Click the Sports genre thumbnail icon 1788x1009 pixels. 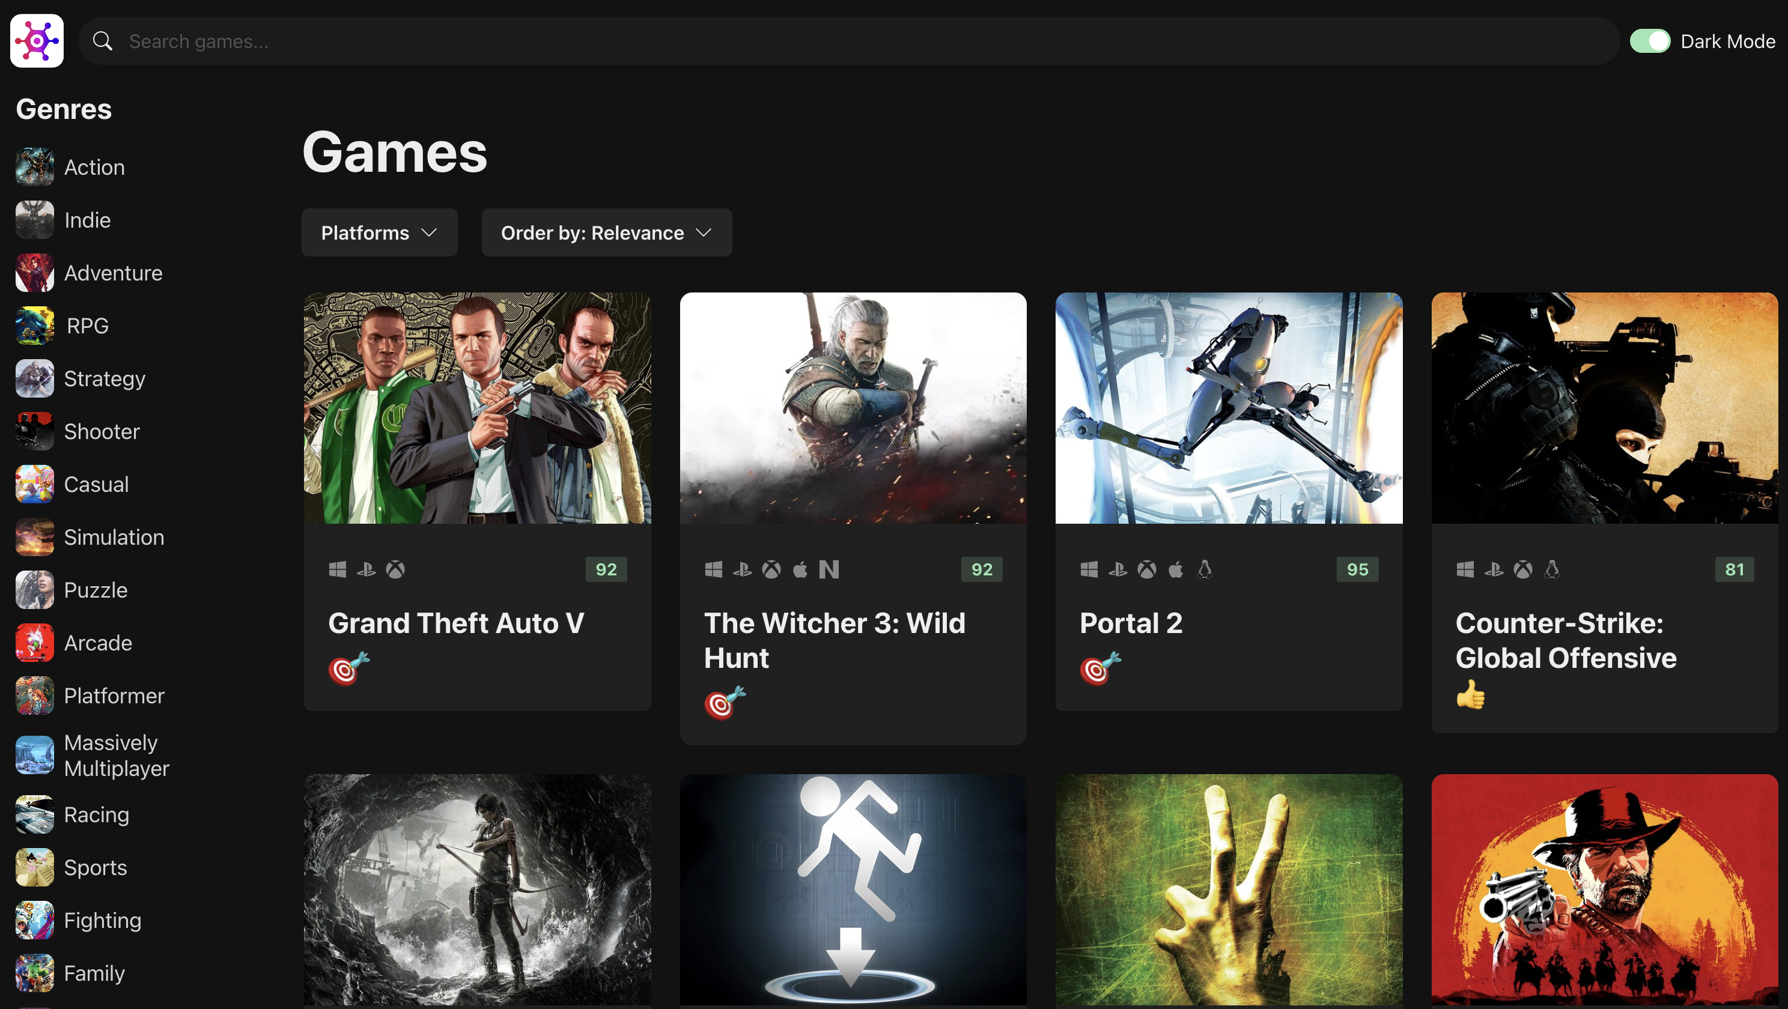coord(35,867)
